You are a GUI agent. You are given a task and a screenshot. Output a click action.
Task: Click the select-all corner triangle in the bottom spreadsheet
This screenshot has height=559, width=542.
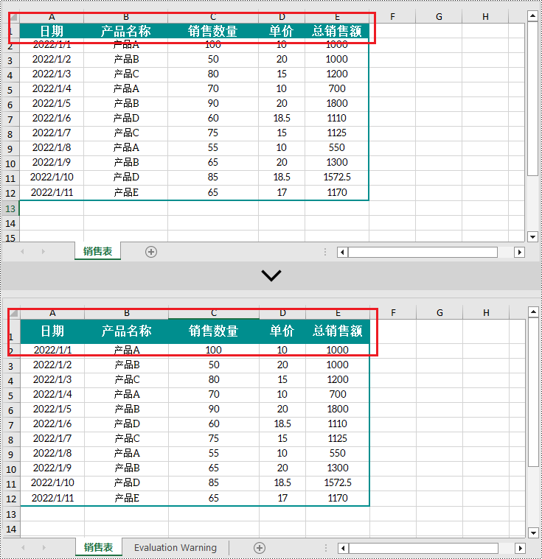click(x=14, y=313)
